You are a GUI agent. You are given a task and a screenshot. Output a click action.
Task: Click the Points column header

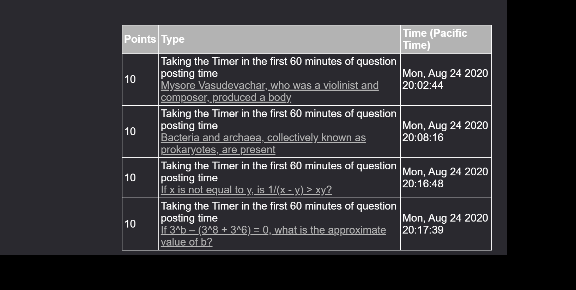[x=140, y=39]
